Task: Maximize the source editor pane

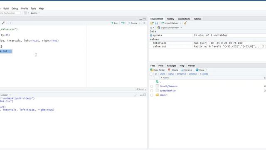Action: [x=144, y=19]
